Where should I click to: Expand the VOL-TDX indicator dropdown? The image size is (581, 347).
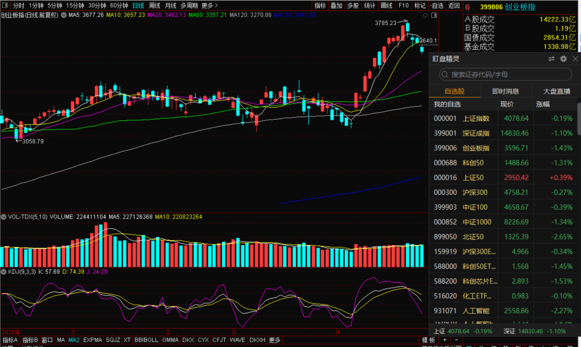[x=4, y=218]
